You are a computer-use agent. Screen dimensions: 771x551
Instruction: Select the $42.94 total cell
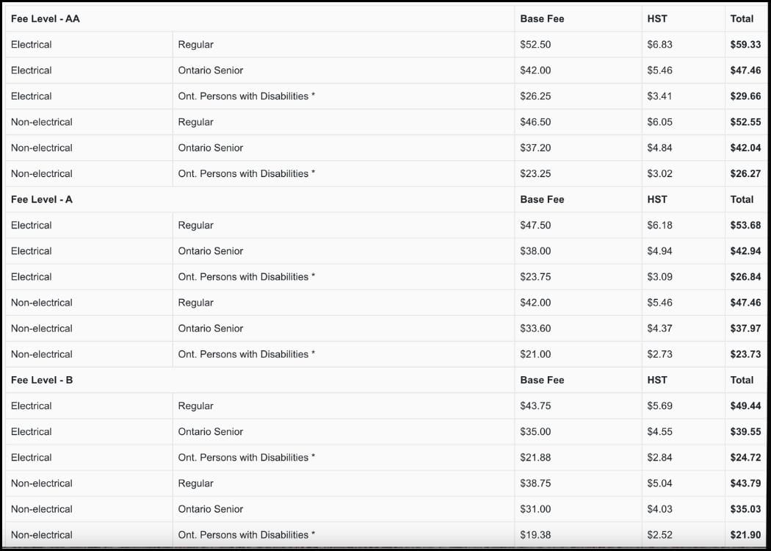pyautogui.click(x=745, y=251)
